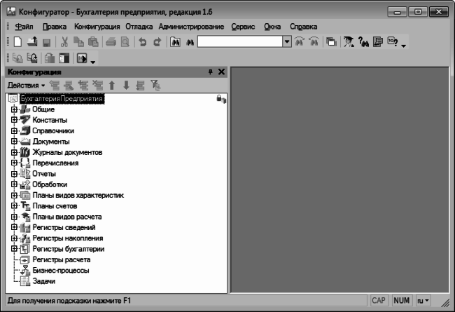Click the Help contents icon
Image resolution: width=455 pixels, height=312 pixels.
378,42
